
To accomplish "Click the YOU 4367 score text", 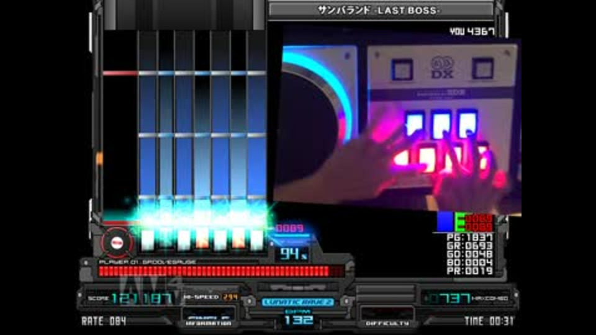I will tap(472, 32).
